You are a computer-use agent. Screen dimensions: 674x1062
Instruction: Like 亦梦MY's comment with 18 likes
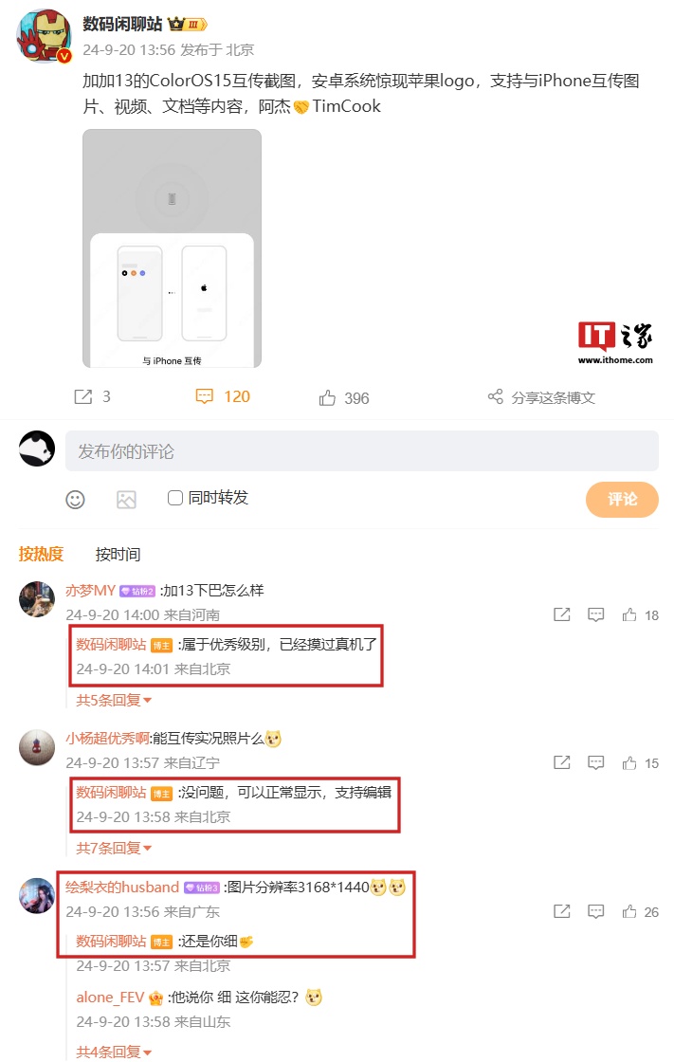point(629,614)
